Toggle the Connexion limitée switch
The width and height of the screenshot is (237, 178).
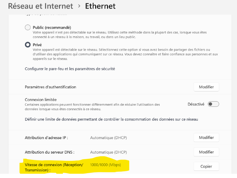213,104
